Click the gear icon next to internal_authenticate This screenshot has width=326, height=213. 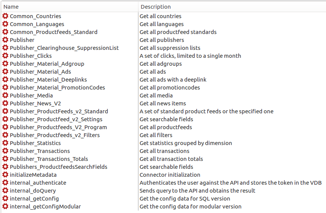5,183
